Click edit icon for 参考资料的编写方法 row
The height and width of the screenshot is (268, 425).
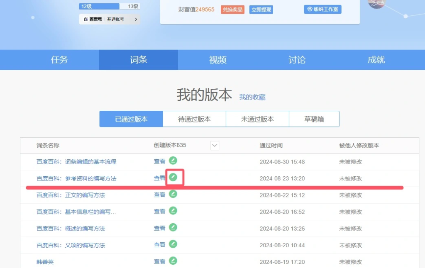[x=173, y=177]
